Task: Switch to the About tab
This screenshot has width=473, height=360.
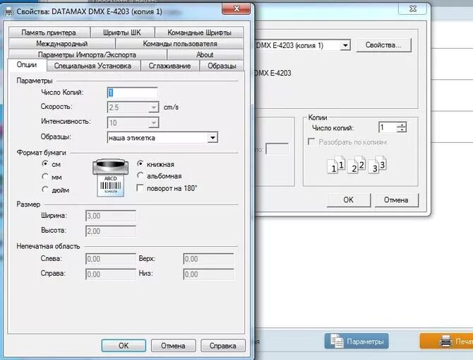Action: 205,54
